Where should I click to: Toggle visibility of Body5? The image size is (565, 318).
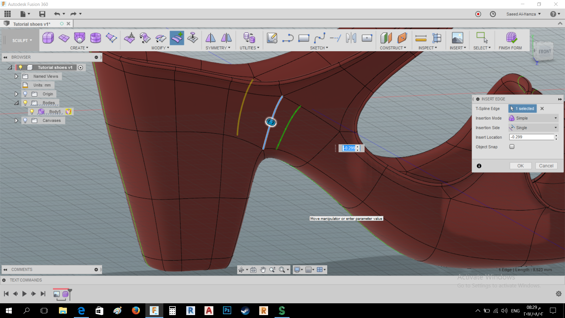32,111
